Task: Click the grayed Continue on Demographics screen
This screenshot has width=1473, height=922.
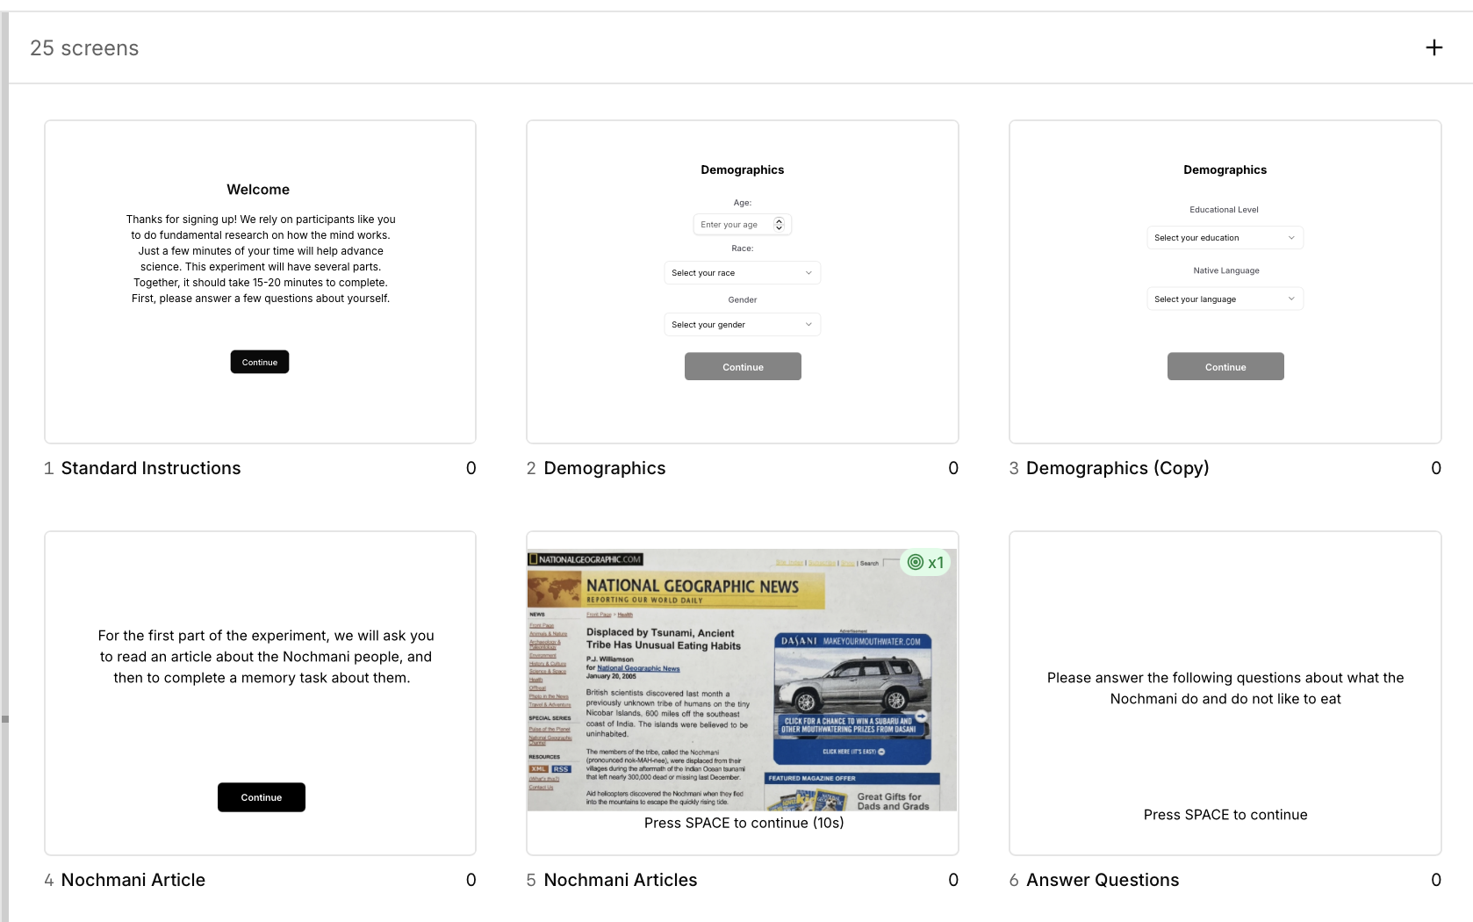Action: tap(742, 366)
